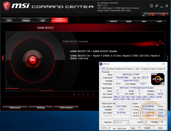Click the Default button
Image resolution: width=171 pixels, height=131 pixels.
coord(113,21)
